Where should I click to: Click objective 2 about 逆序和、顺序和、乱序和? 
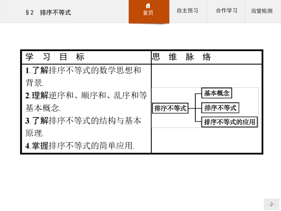coord(86,101)
